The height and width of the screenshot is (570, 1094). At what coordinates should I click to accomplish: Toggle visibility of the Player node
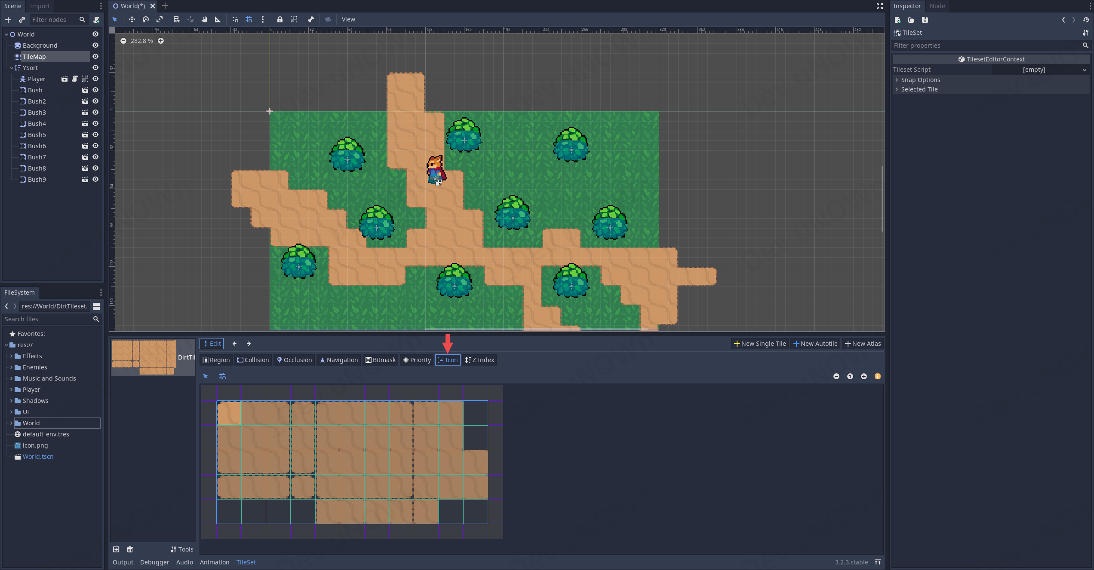point(95,79)
